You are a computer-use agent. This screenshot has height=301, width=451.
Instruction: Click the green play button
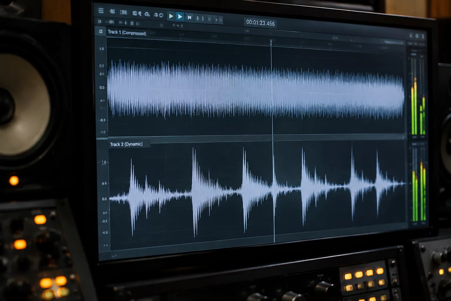coord(171,16)
